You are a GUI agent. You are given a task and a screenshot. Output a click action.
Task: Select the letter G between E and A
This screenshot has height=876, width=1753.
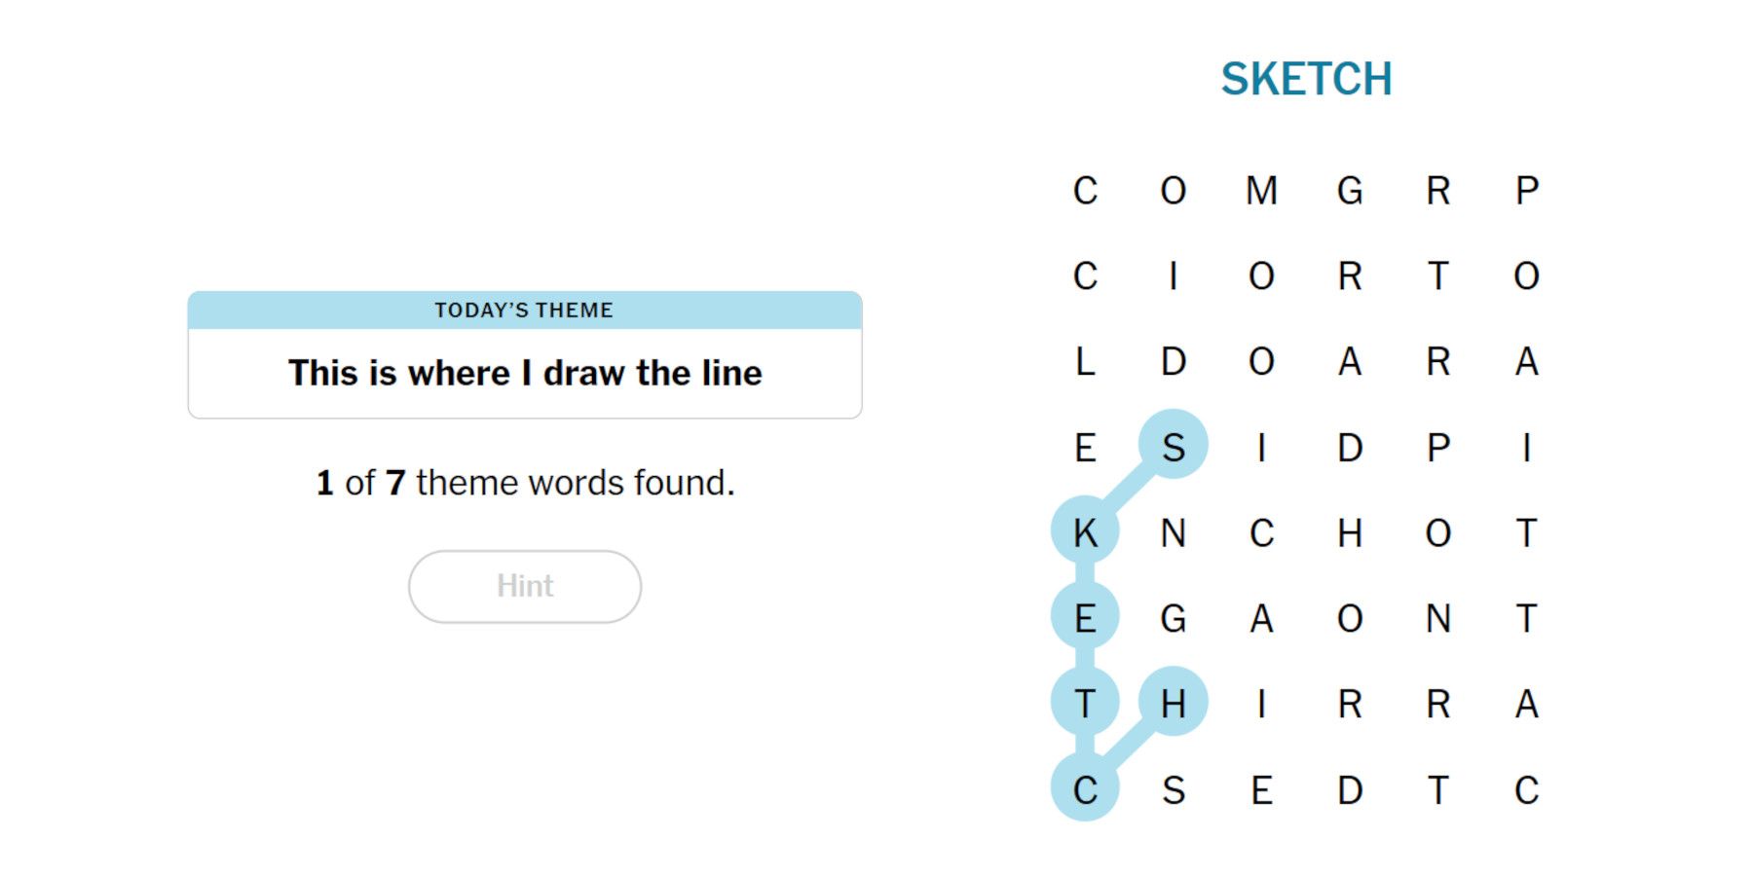1173,619
